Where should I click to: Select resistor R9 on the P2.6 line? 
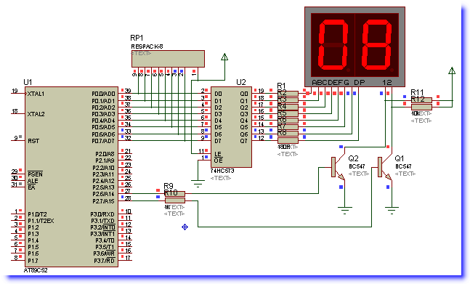[175, 194]
